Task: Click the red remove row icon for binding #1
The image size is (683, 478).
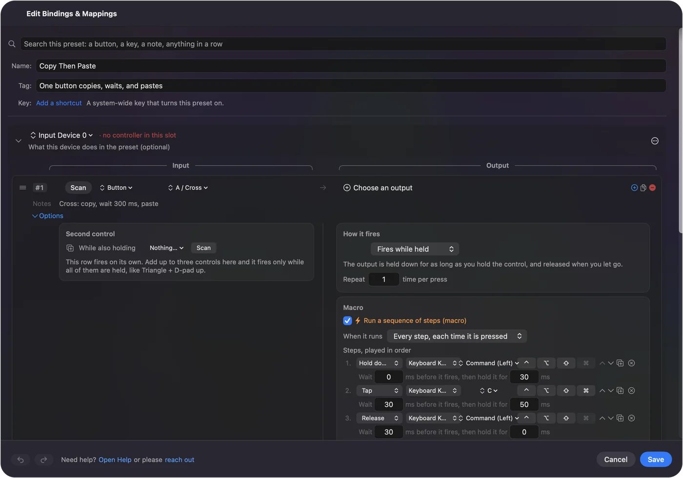Action: (652, 188)
